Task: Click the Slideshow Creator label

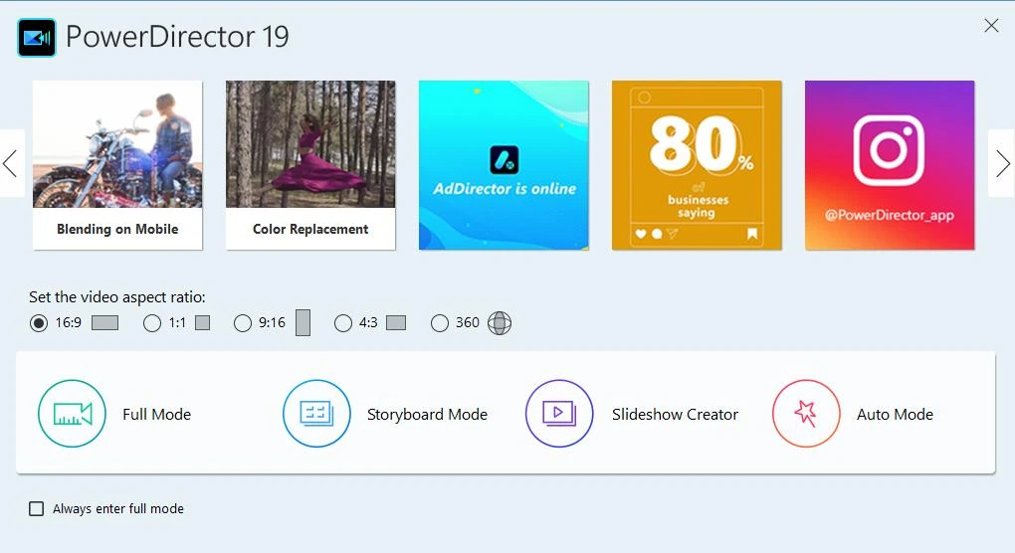Action: click(675, 414)
